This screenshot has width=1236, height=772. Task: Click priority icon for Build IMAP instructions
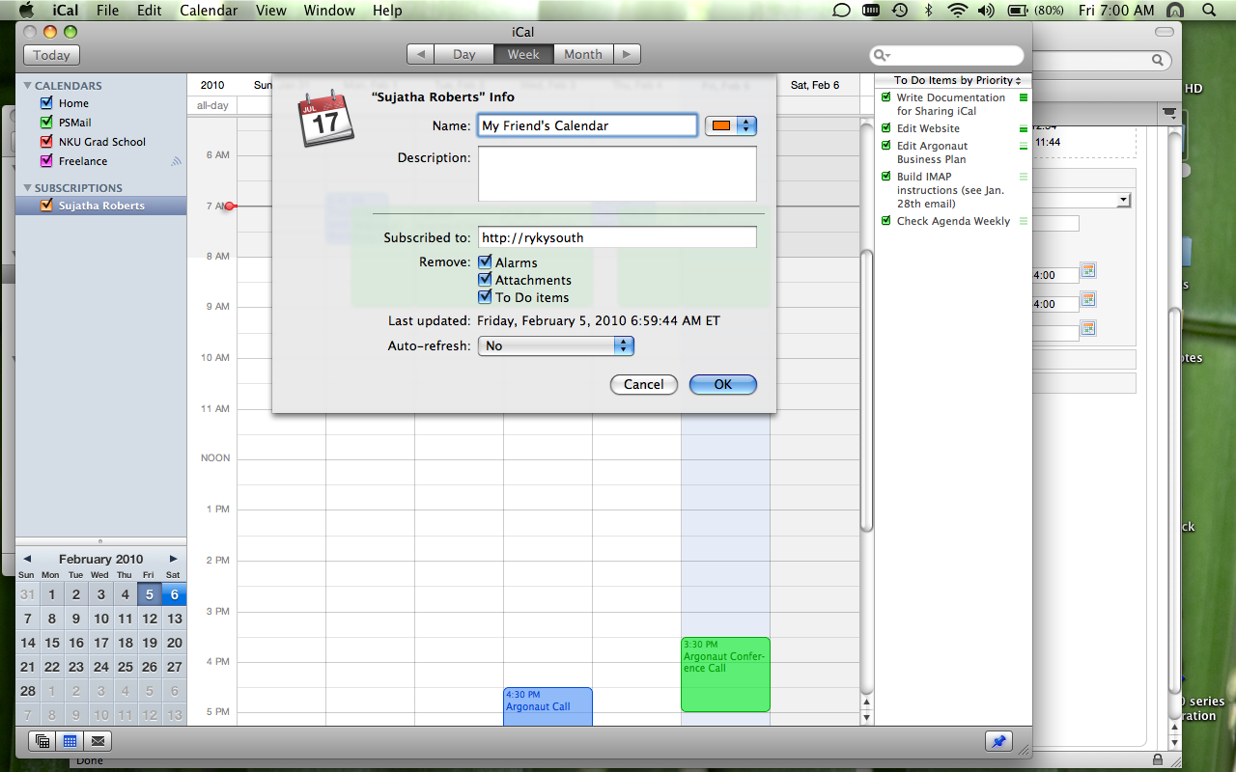coord(1024,177)
